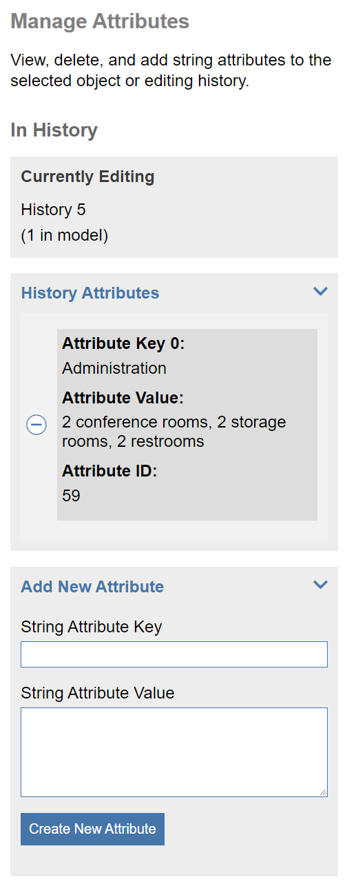Click the Currently Editing label
This screenshot has width=347, height=884.
[x=87, y=177]
